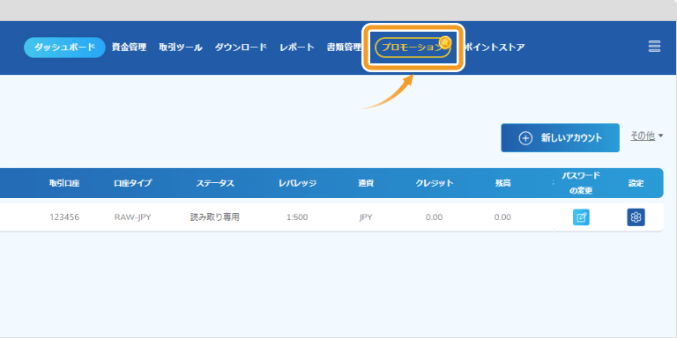677x338 pixels.
Task: Click 口座タイプ column header
Action: point(132,183)
